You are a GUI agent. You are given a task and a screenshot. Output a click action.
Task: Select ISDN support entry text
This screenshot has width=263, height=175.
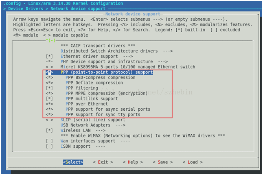point(75,147)
